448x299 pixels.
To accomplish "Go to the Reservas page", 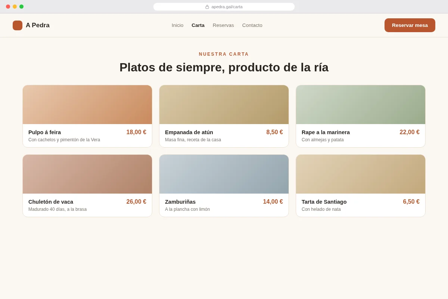I will point(223,25).
